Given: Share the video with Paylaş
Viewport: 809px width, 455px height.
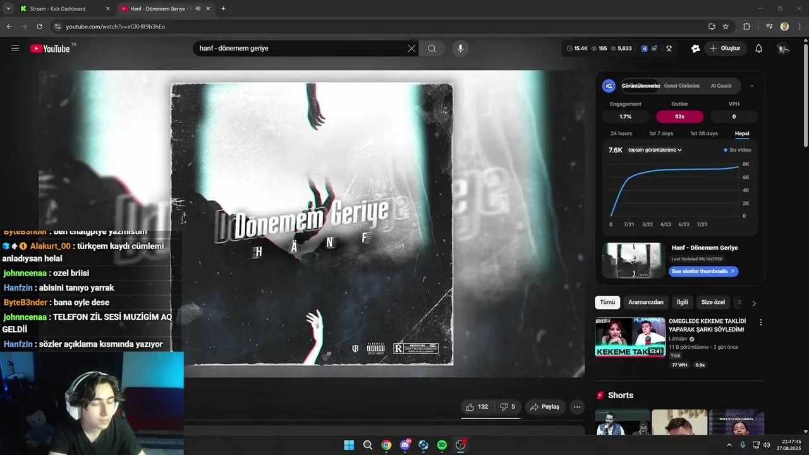Looking at the screenshot, I should (x=545, y=407).
